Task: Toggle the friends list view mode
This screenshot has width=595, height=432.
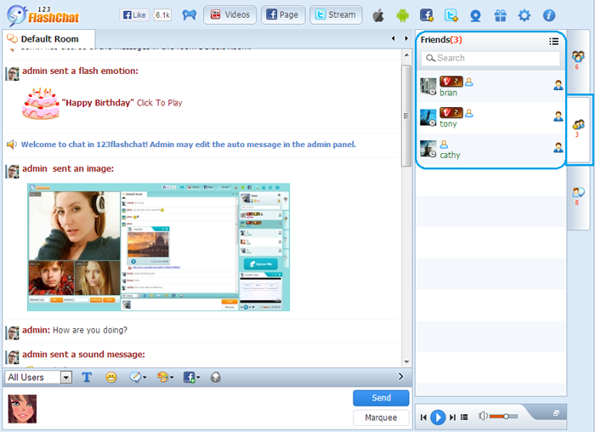Action: pos(554,40)
